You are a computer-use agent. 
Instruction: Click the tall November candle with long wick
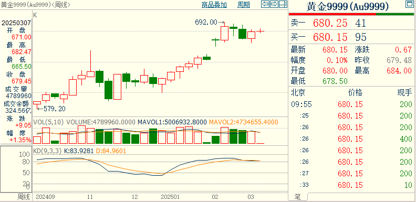tap(91, 64)
